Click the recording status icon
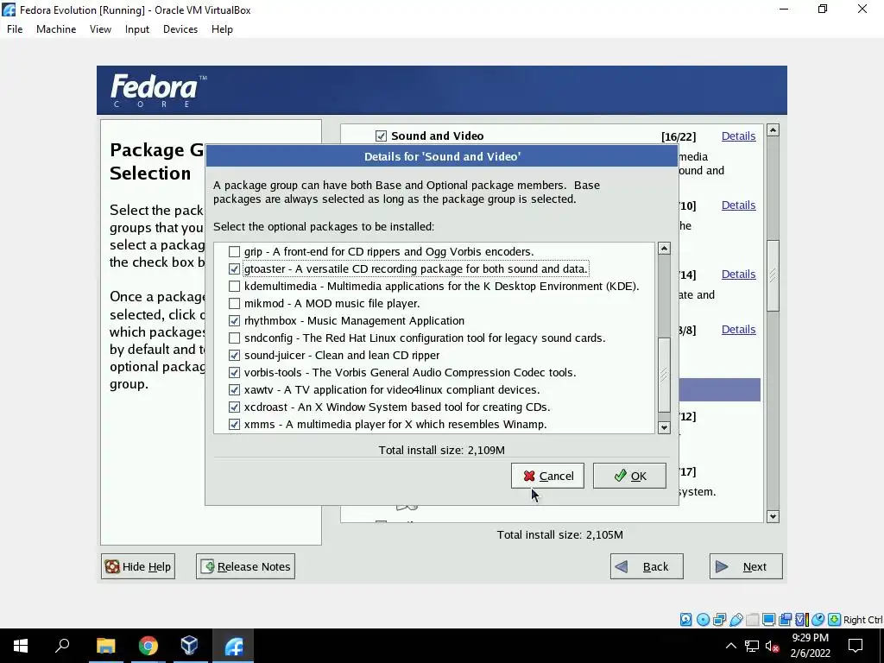The image size is (884, 663). 785,620
